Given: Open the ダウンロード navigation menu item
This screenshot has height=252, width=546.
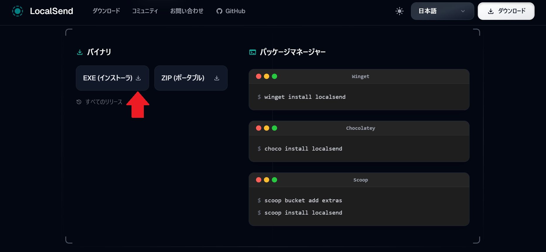Looking at the screenshot, I should pos(106,11).
